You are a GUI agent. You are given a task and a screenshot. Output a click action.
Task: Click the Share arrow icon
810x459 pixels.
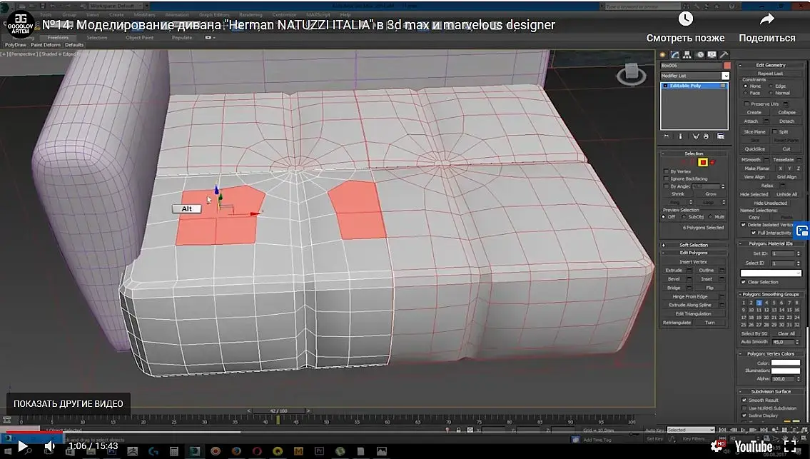pyautogui.click(x=767, y=19)
